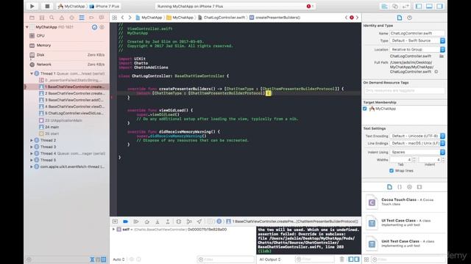Show the Assistant editor
This screenshot has width=471, height=264.
pyautogui.click(x=395, y=7)
